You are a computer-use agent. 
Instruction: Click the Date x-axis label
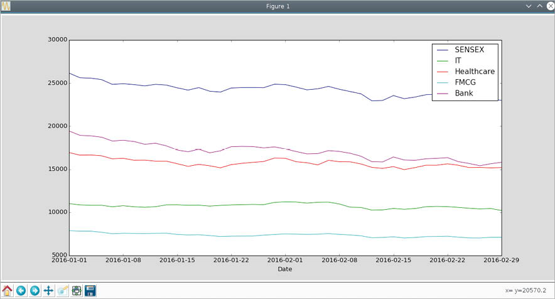284,269
